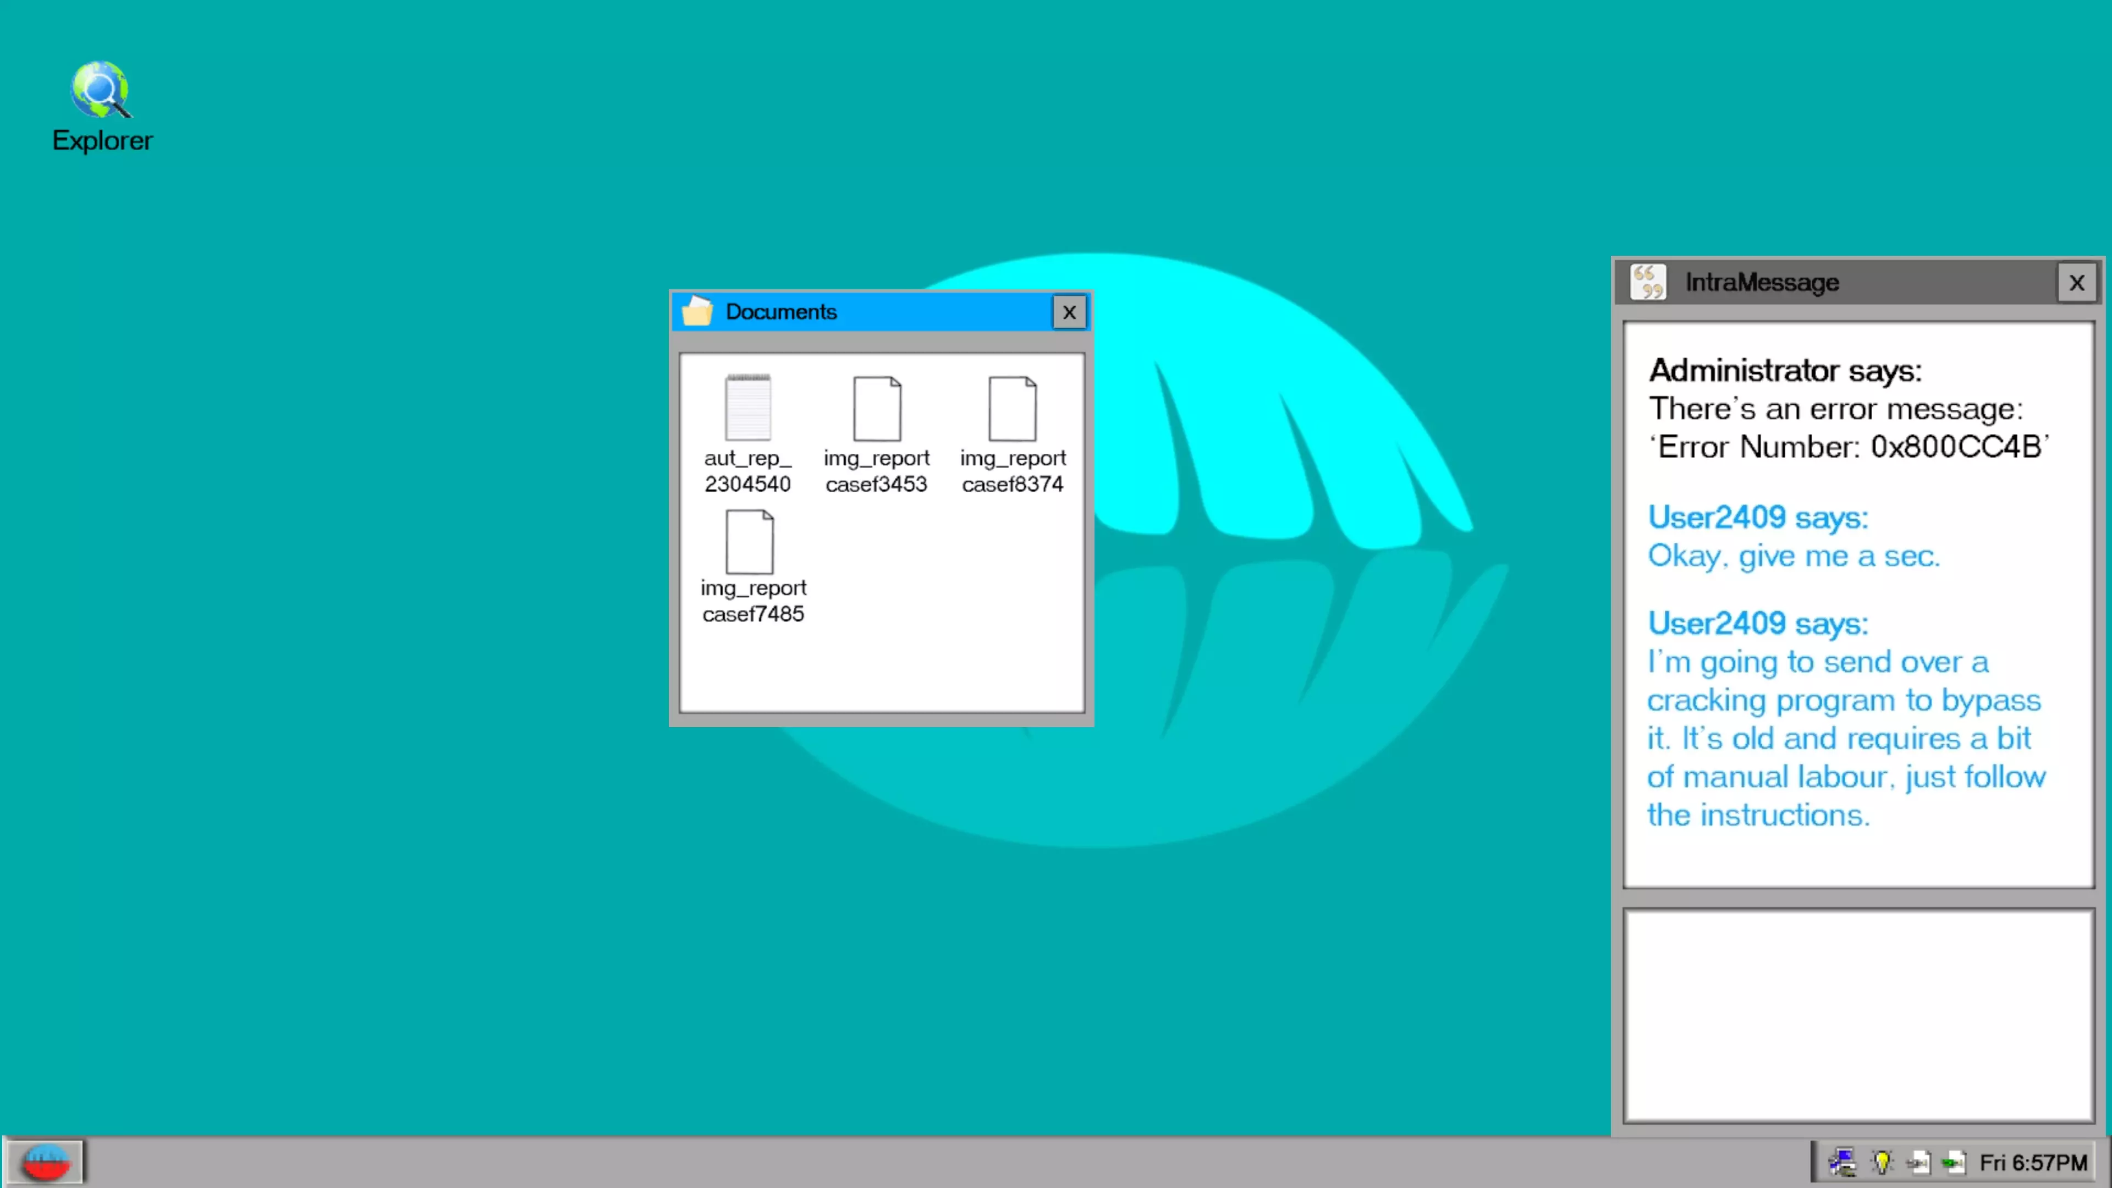Select the img_report casef8374 document
The image size is (2112, 1188).
1012,408
